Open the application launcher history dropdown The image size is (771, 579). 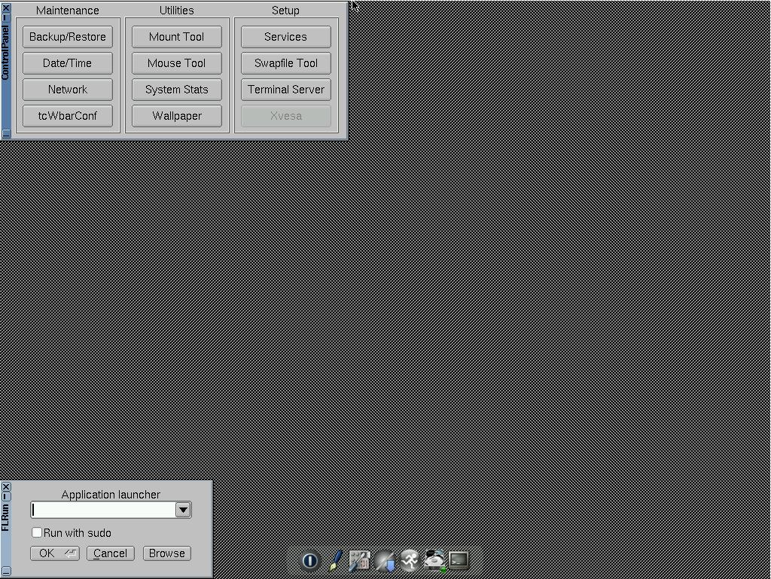(x=182, y=510)
